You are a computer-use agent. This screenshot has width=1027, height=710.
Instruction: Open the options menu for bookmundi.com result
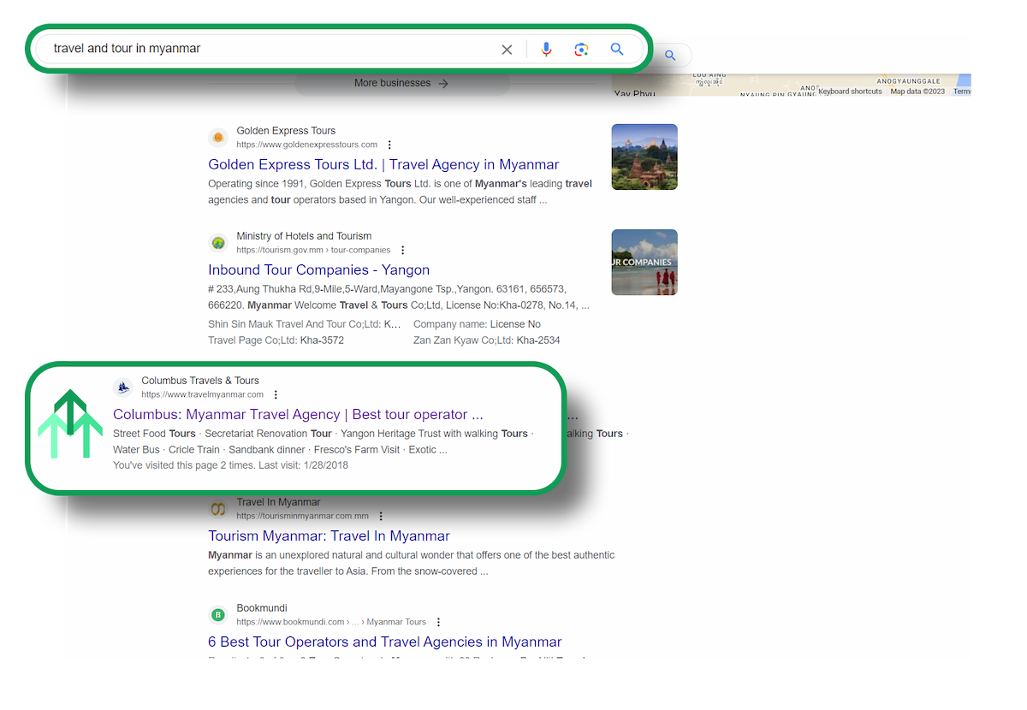click(x=438, y=622)
